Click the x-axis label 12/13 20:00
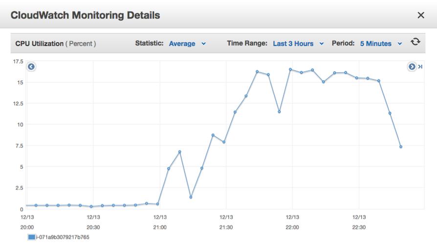The width and height of the screenshot is (437, 245). pyautogui.click(x=27, y=222)
